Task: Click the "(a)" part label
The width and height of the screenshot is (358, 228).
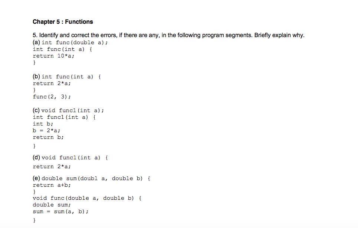Action: [x=37, y=42]
